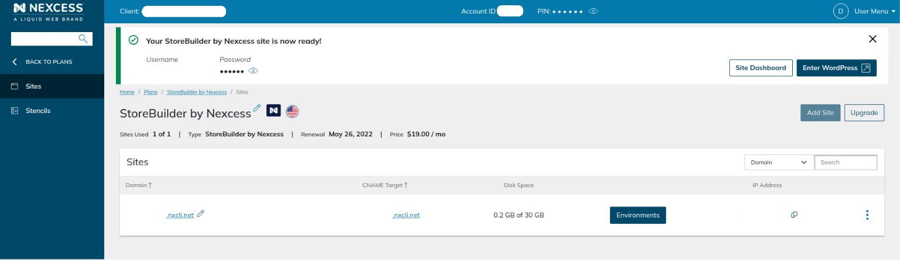Navigate to Plans breadcrumb
Image resolution: width=900 pixels, height=260 pixels.
coord(150,92)
